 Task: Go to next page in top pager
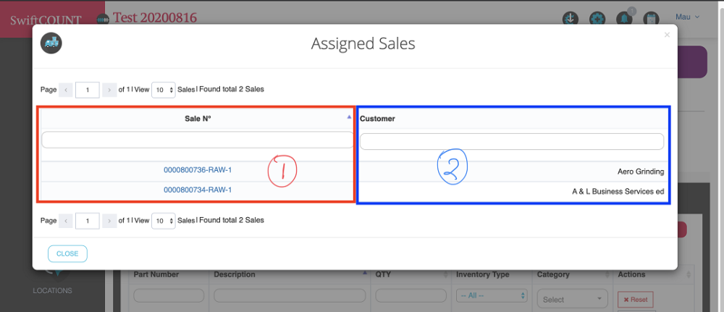click(109, 90)
